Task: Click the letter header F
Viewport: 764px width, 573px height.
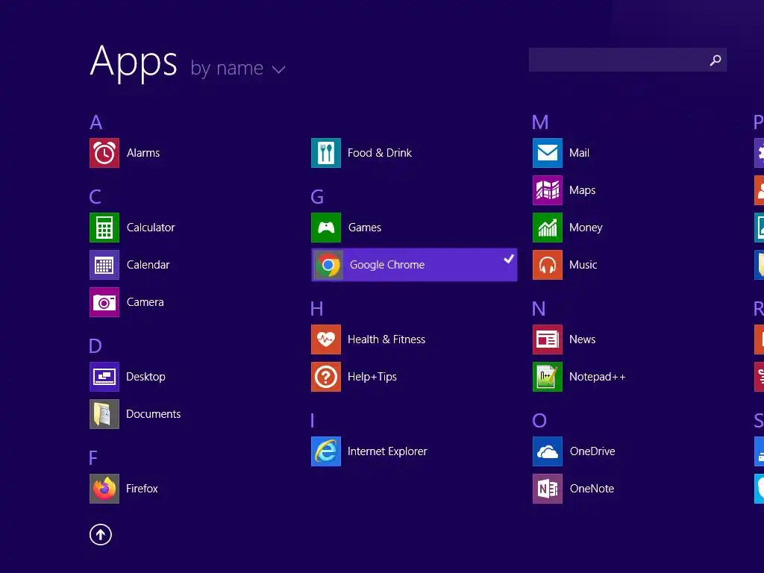Action: (x=93, y=458)
